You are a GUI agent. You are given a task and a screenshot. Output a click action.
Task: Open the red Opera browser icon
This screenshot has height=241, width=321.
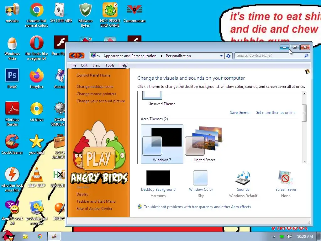[36, 48]
